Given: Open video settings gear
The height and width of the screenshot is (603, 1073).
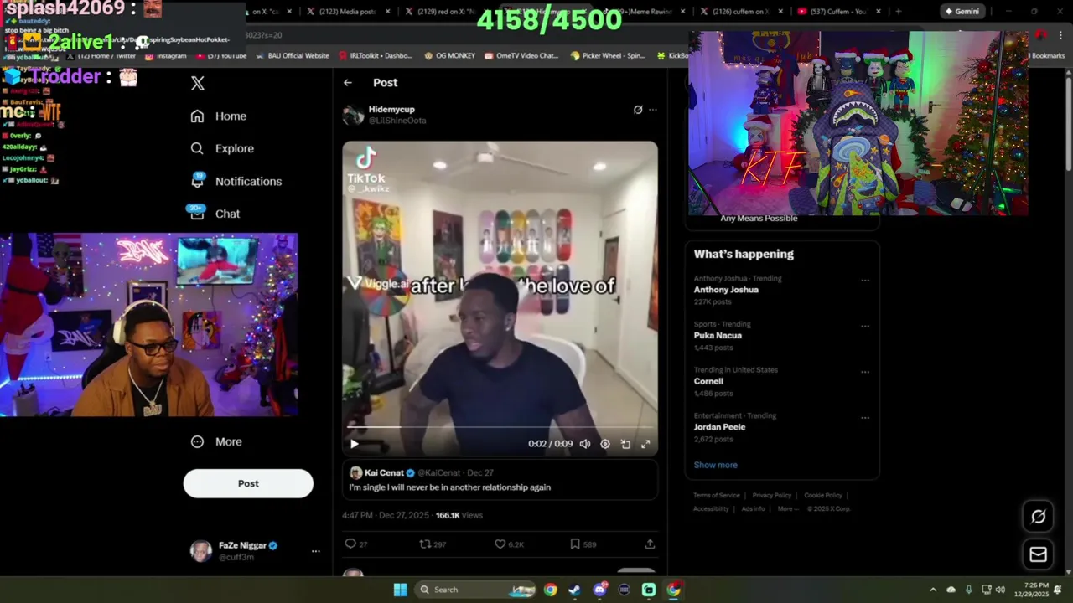Looking at the screenshot, I should (x=605, y=444).
